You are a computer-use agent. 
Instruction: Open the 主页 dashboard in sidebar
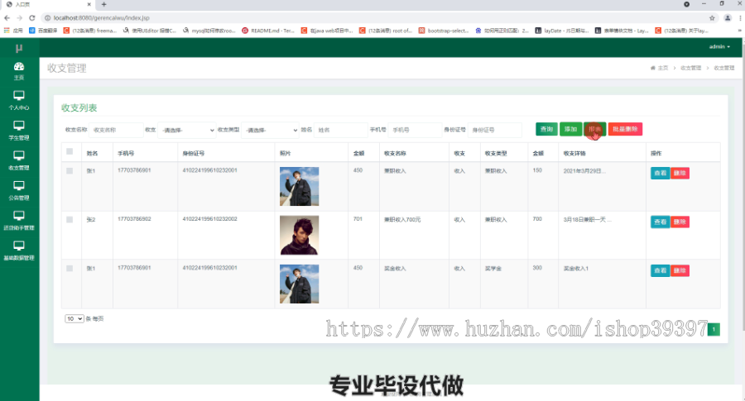(19, 71)
